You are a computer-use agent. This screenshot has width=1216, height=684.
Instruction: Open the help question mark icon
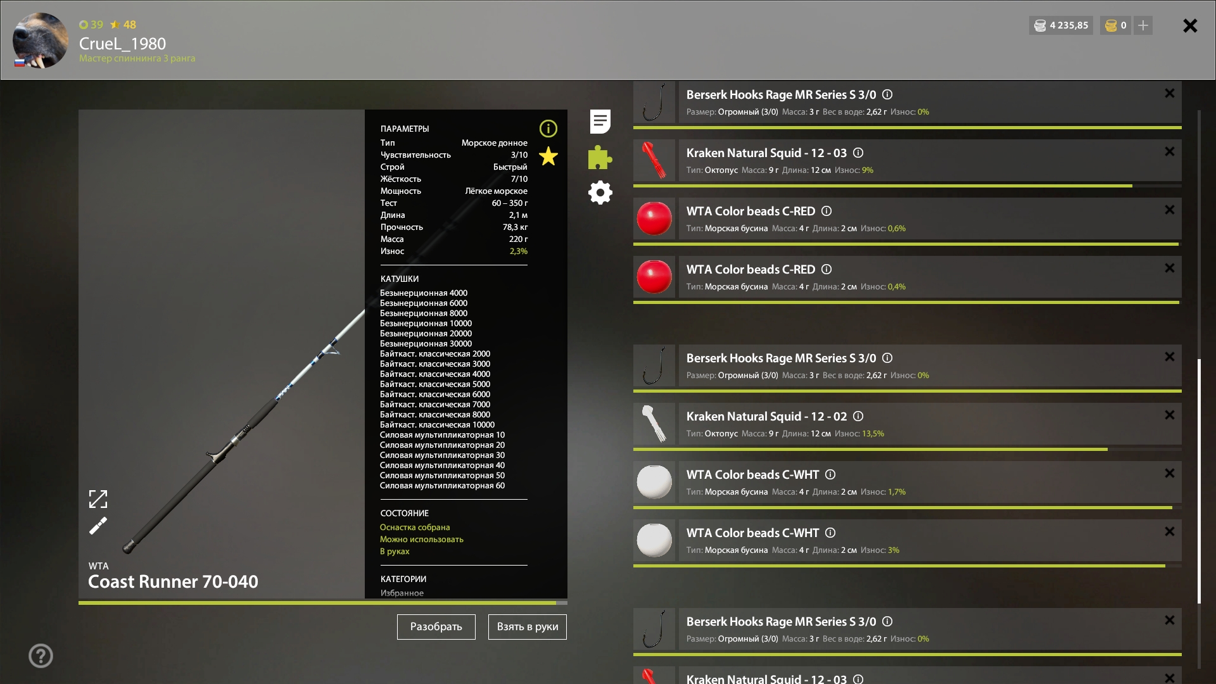41,655
